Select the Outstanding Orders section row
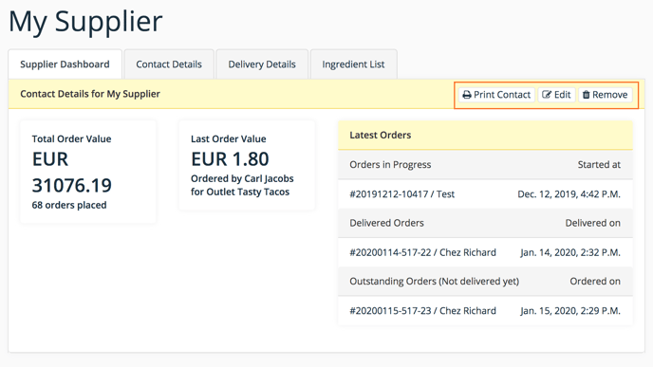Viewport: 653px width, 367px height. tap(485, 282)
